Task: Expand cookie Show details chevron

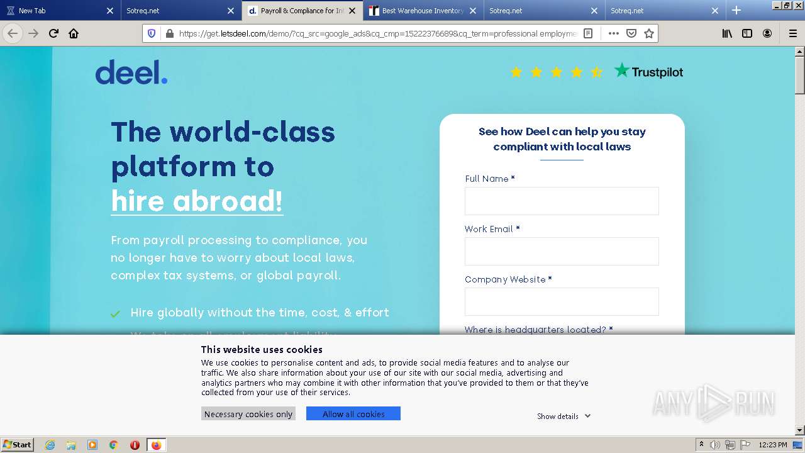Action: pyautogui.click(x=587, y=416)
